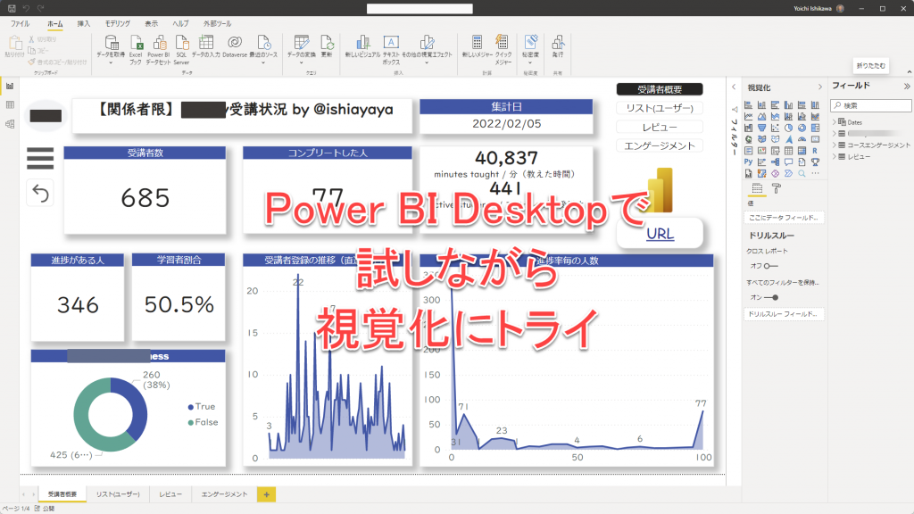
Task: Select the trophy-shaped visual icon
Action: [815, 162]
